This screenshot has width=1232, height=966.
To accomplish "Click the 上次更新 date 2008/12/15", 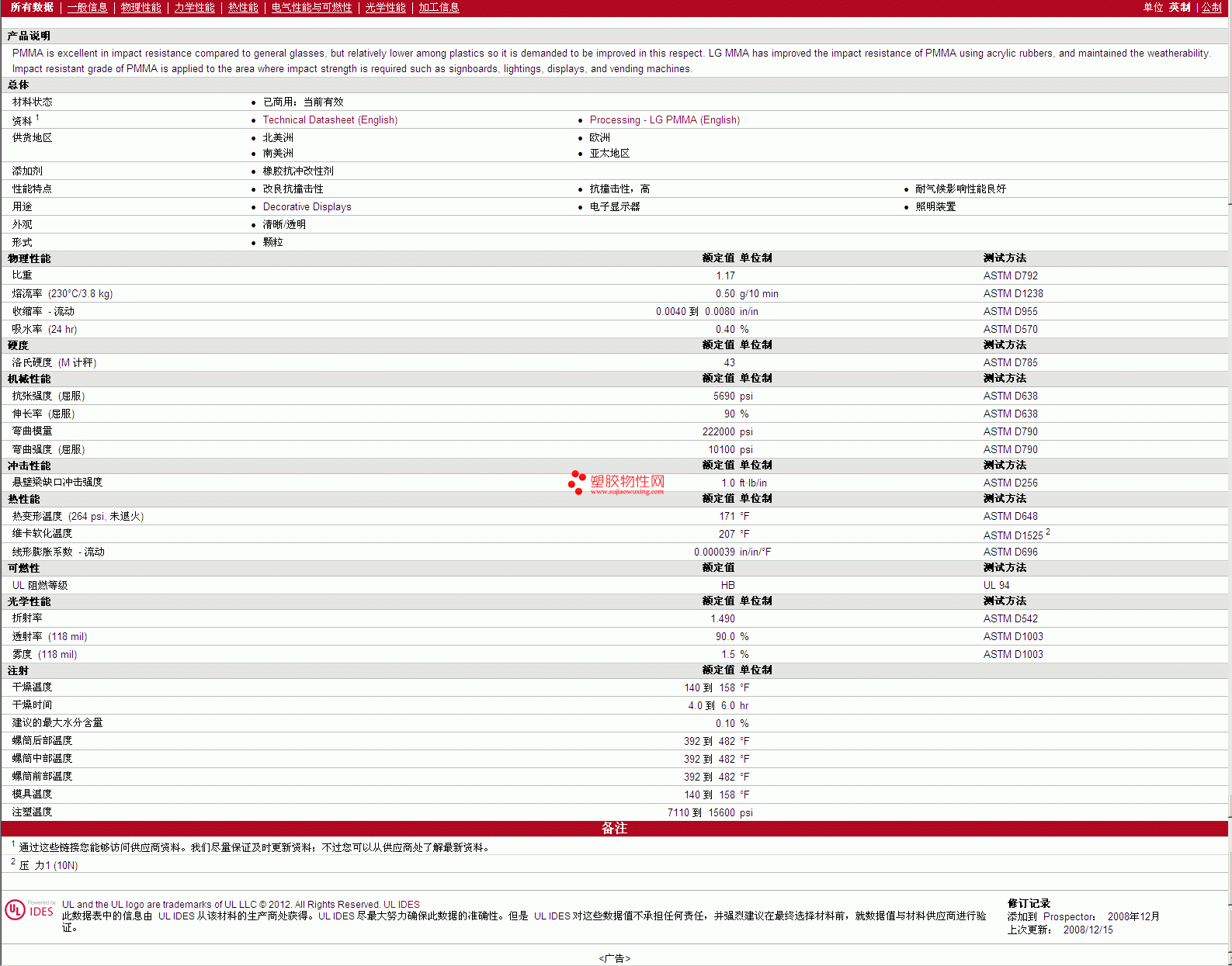I will (1088, 930).
